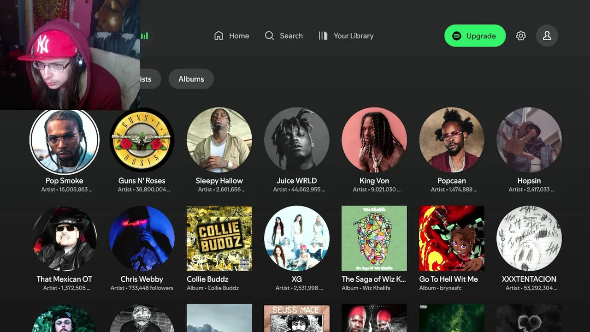Open the Home navigation item
Viewport: 590px width, 332px height.
(x=232, y=36)
